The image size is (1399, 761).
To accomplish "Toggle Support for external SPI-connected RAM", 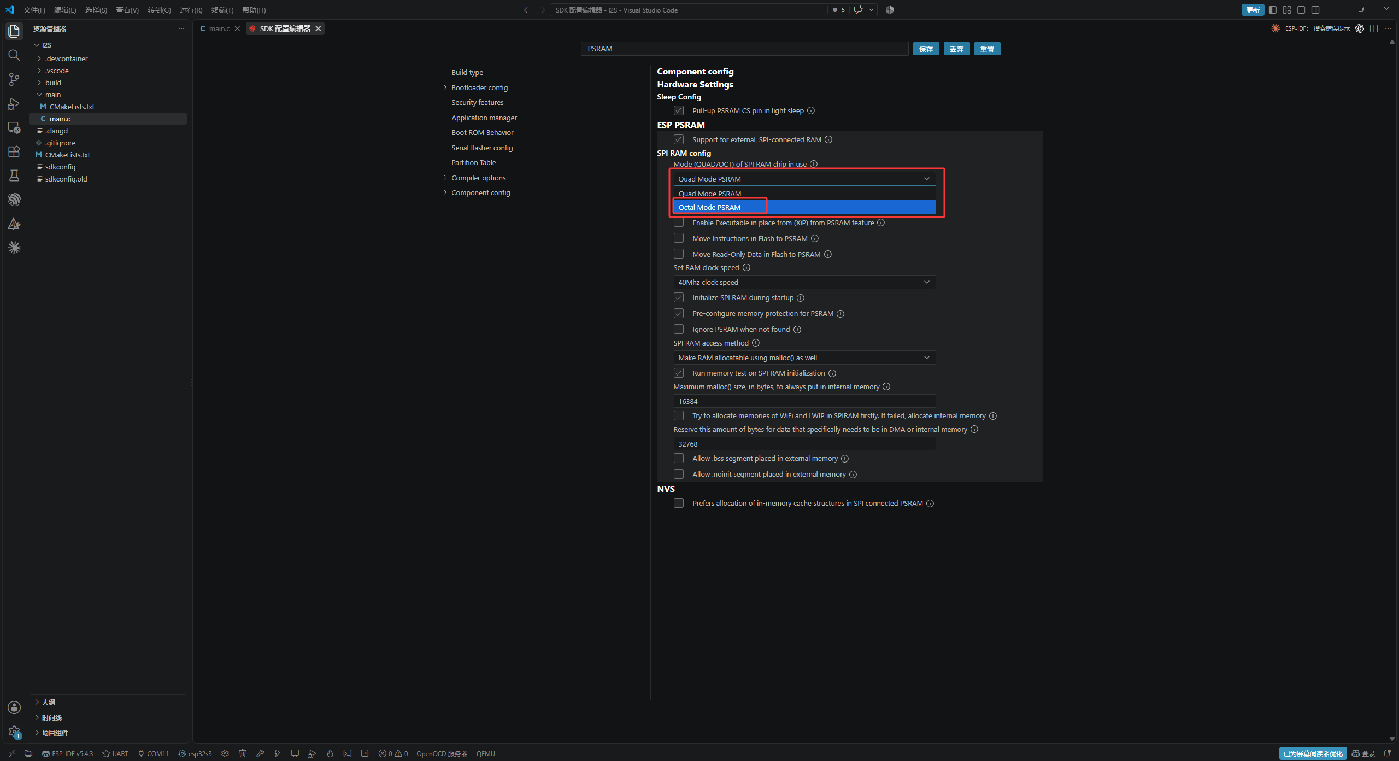I will pyautogui.click(x=679, y=139).
